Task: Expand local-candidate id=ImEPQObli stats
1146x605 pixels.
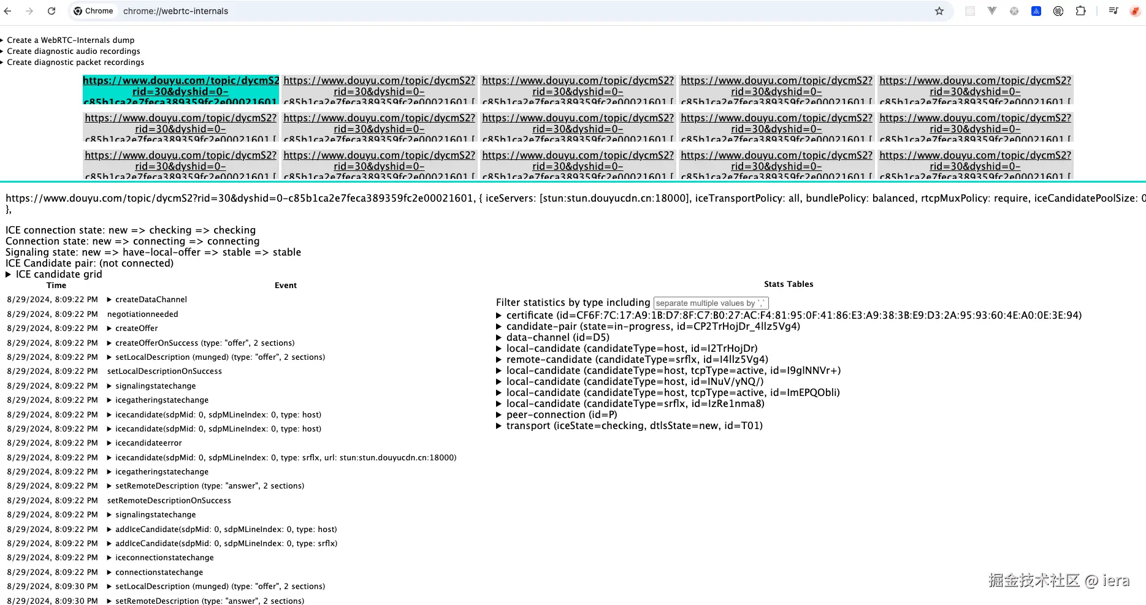Action: [x=668, y=393]
